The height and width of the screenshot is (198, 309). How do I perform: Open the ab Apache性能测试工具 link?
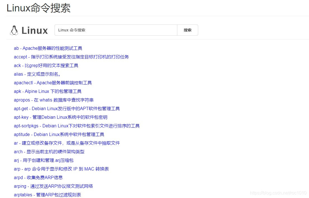pyautogui.click(x=48, y=48)
